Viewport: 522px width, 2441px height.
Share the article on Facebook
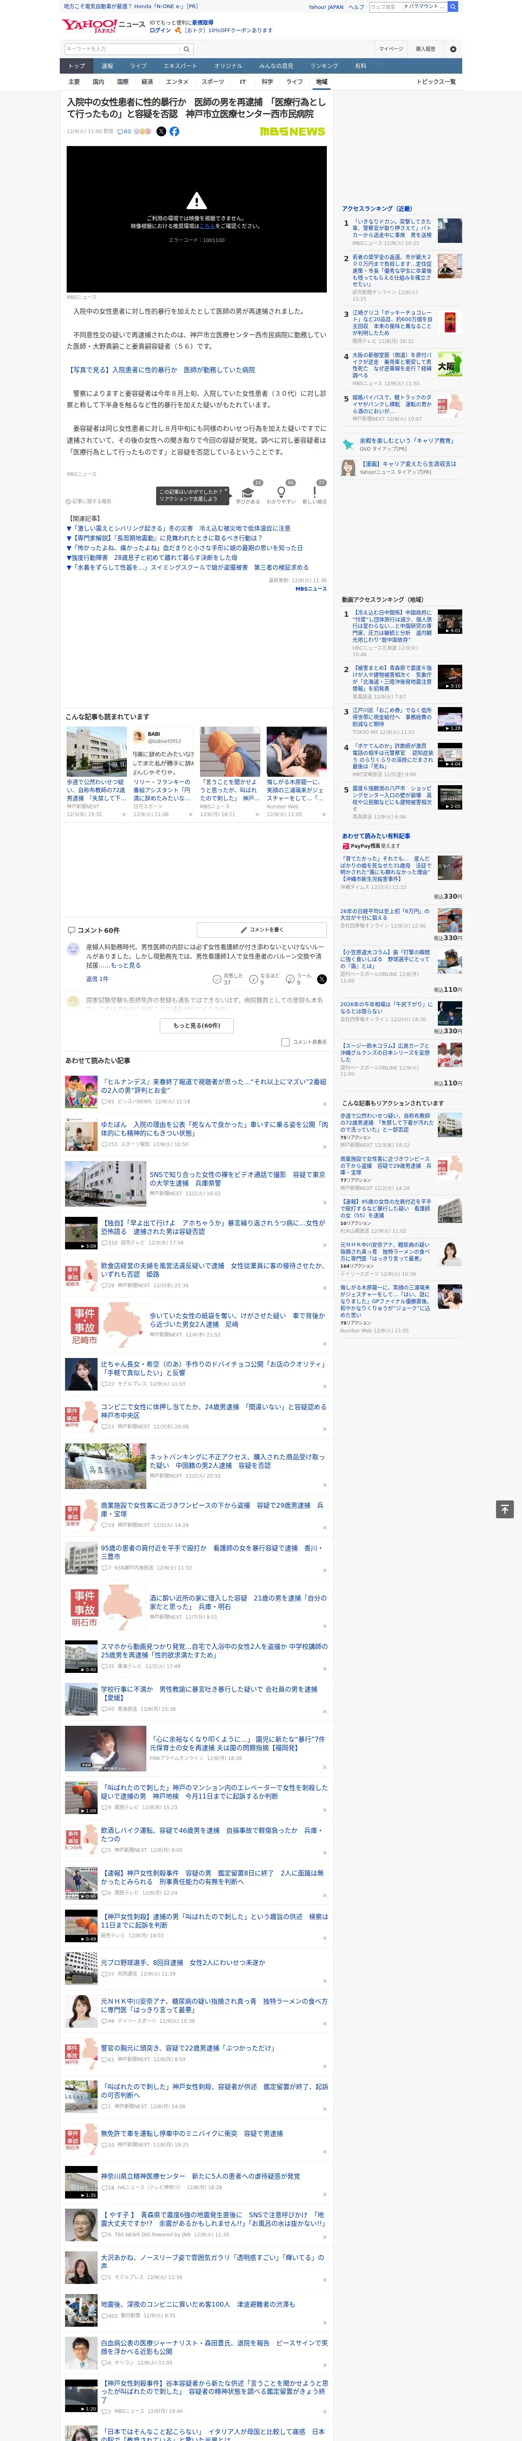coord(174,132)
